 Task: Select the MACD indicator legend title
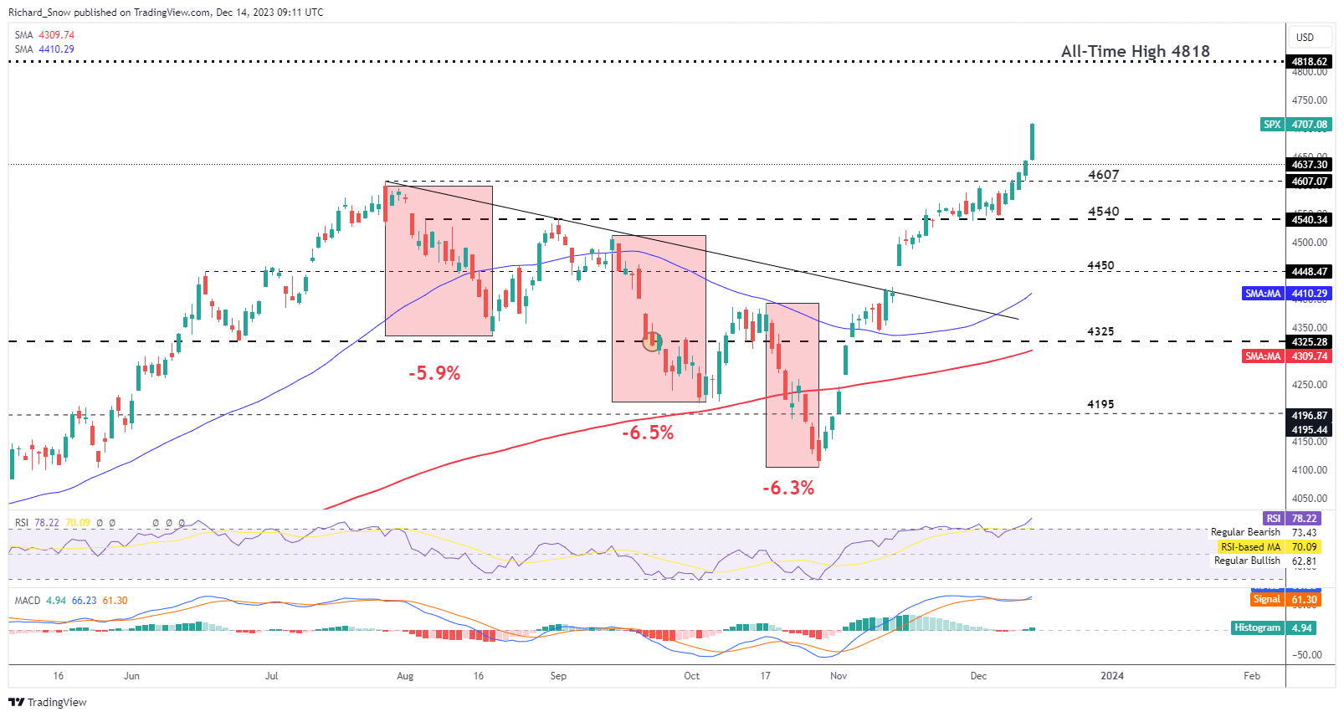click(x=28, y=601)
